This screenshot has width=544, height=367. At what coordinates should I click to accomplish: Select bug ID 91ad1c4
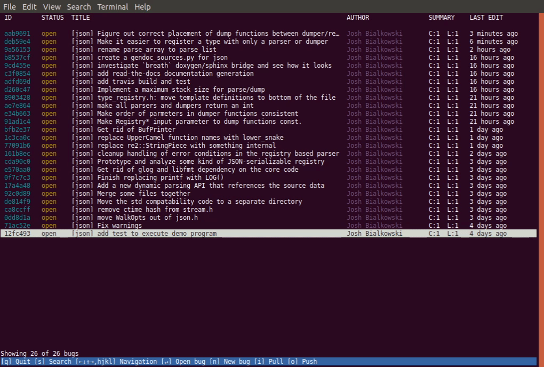17,122
